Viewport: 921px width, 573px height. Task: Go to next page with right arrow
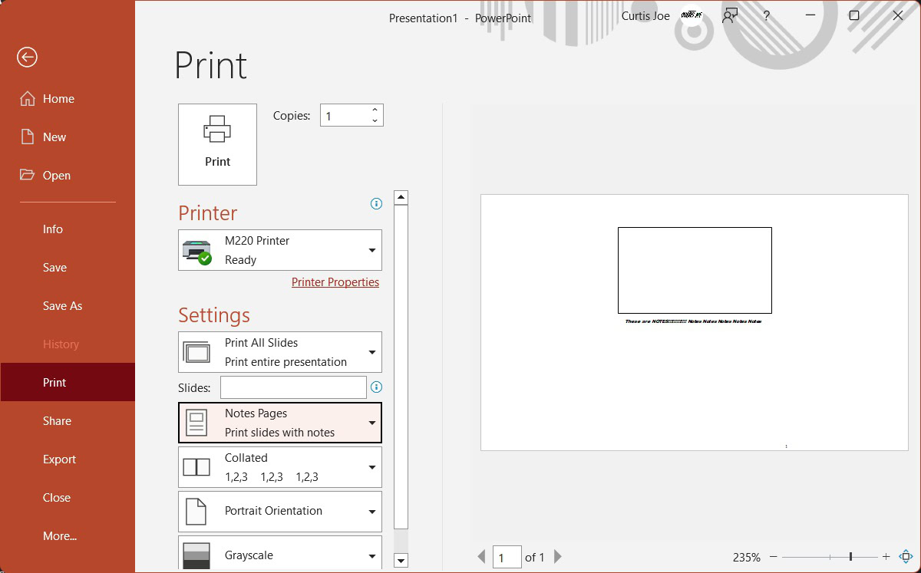[x=558, y=557]
